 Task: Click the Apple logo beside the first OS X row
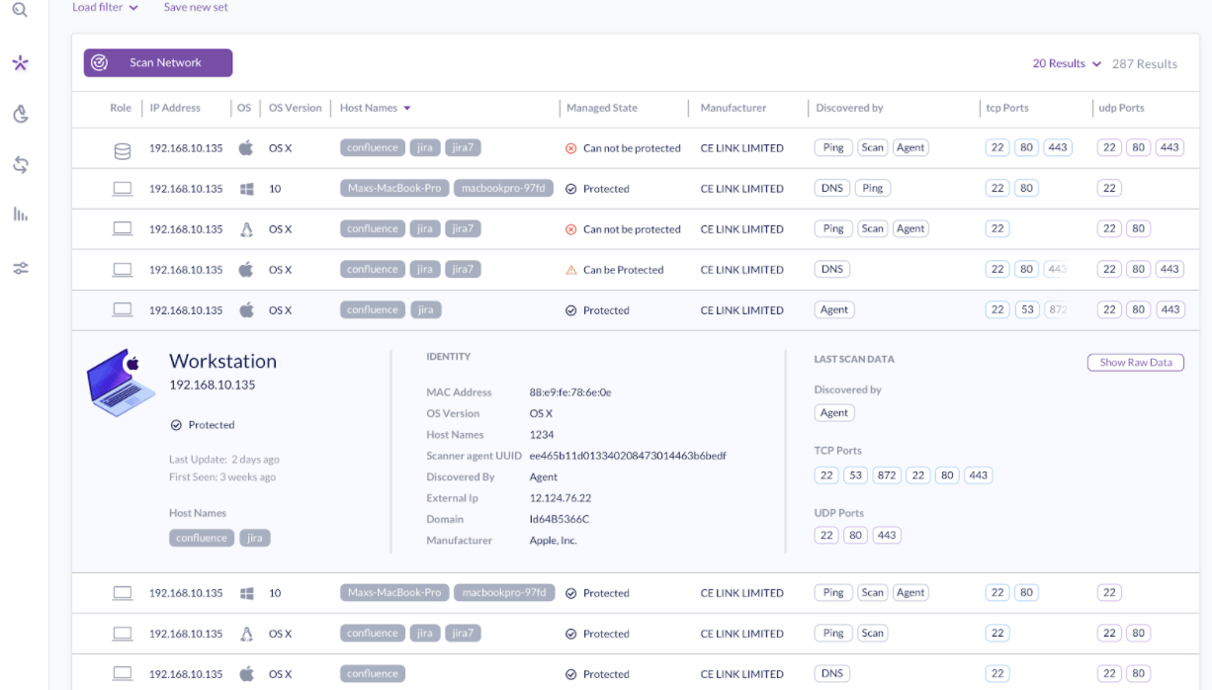tap(245, 146)
